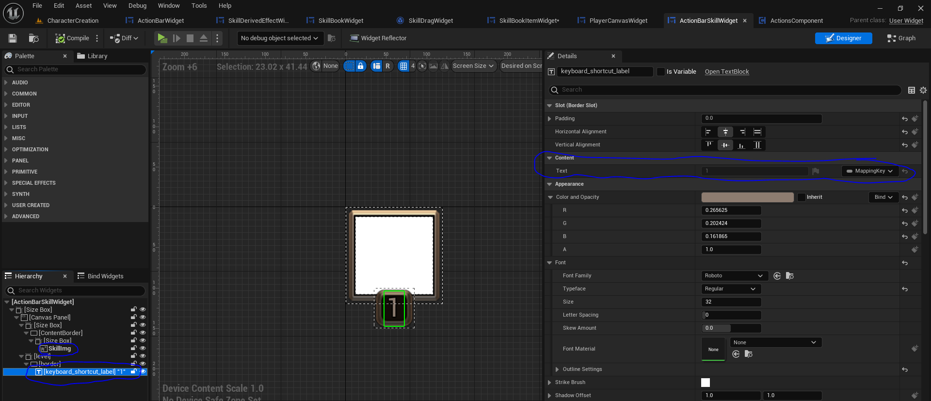Toggle grid snapping in the designer

click(x=403, y=66)
